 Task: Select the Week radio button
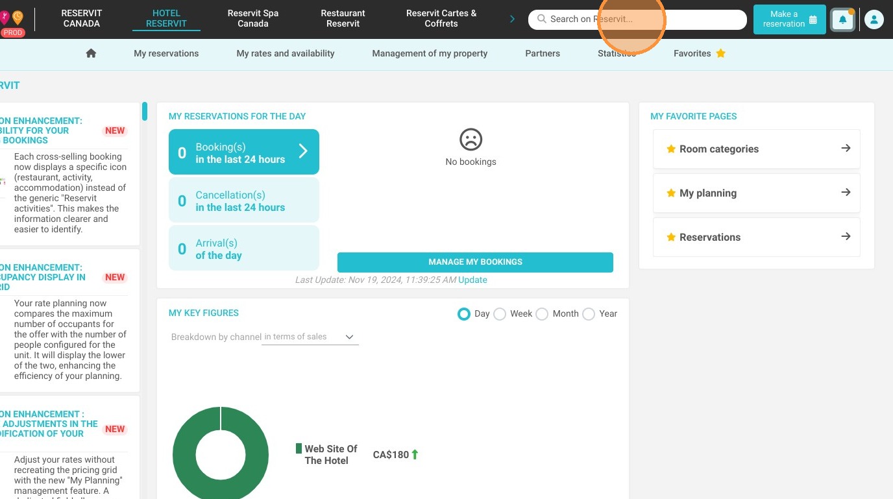[500, 314]
